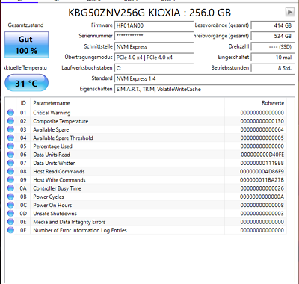Click the Parametername column header
Screen dimensions: 299x284
127,103
